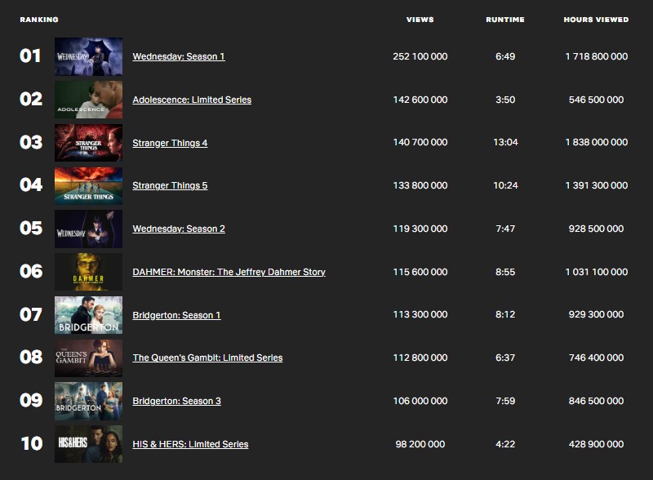Click the Stranger Things 5 poster thumbnail
The height and width of the screenshot is (480, 653).
pos(88,185)
